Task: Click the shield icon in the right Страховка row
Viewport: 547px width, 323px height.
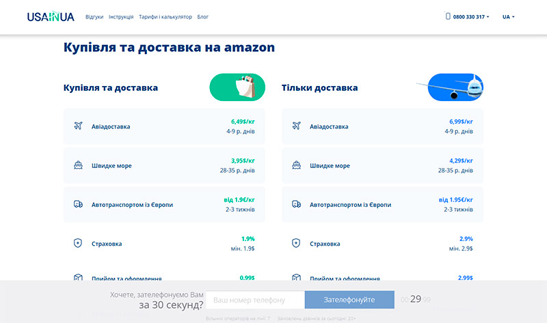Action: pos(296,243)
